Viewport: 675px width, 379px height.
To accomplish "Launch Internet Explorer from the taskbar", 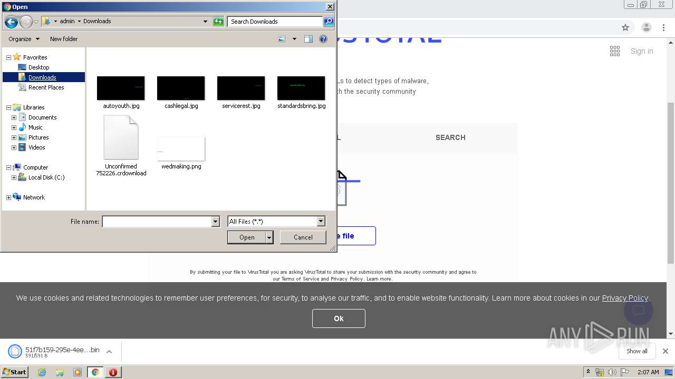I will (42, 372).
